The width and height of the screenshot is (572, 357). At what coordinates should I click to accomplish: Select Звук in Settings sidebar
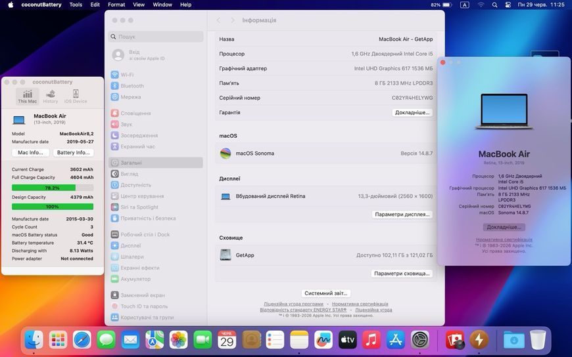[x=156, y=124]
